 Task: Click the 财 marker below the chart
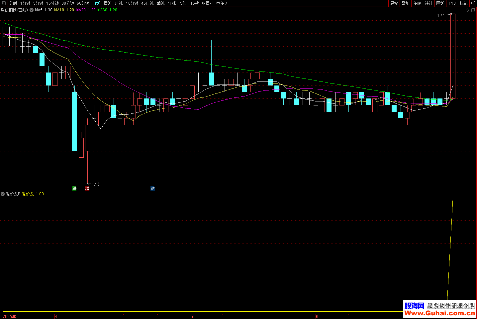[152, 189]
